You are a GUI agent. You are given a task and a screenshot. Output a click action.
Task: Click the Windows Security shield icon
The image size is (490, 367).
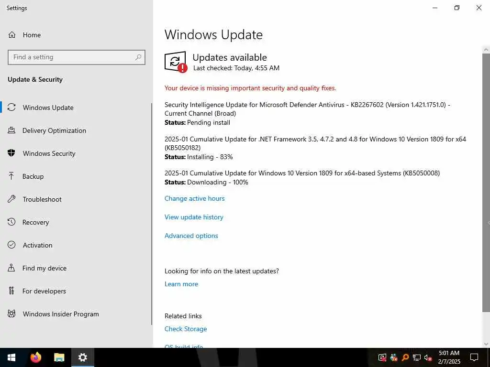click(11, 153)
